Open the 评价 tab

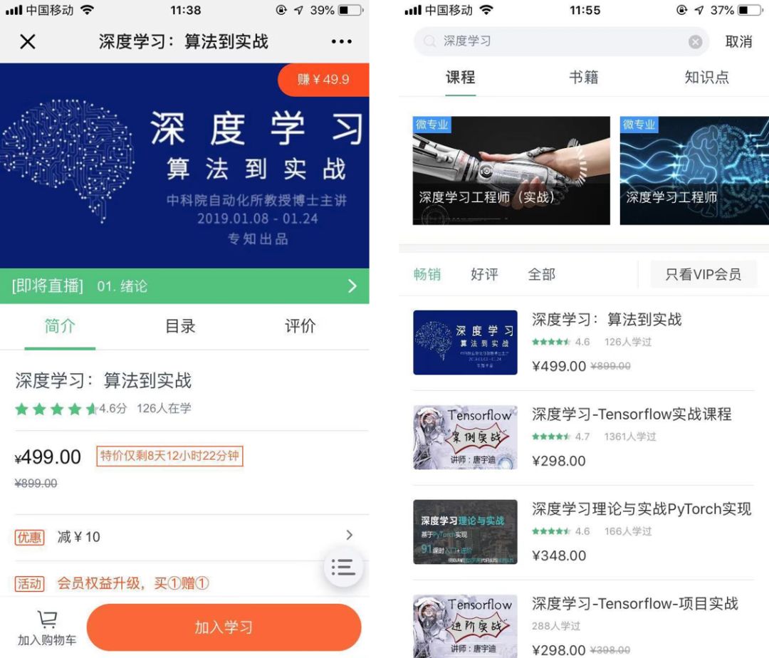[x=300, y=326]
